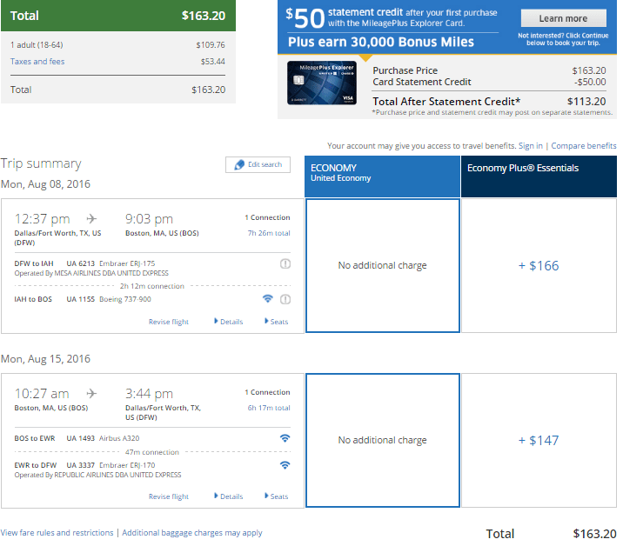Click the Wi-Fi icon on IAH to BOS flight

[268, 298]
